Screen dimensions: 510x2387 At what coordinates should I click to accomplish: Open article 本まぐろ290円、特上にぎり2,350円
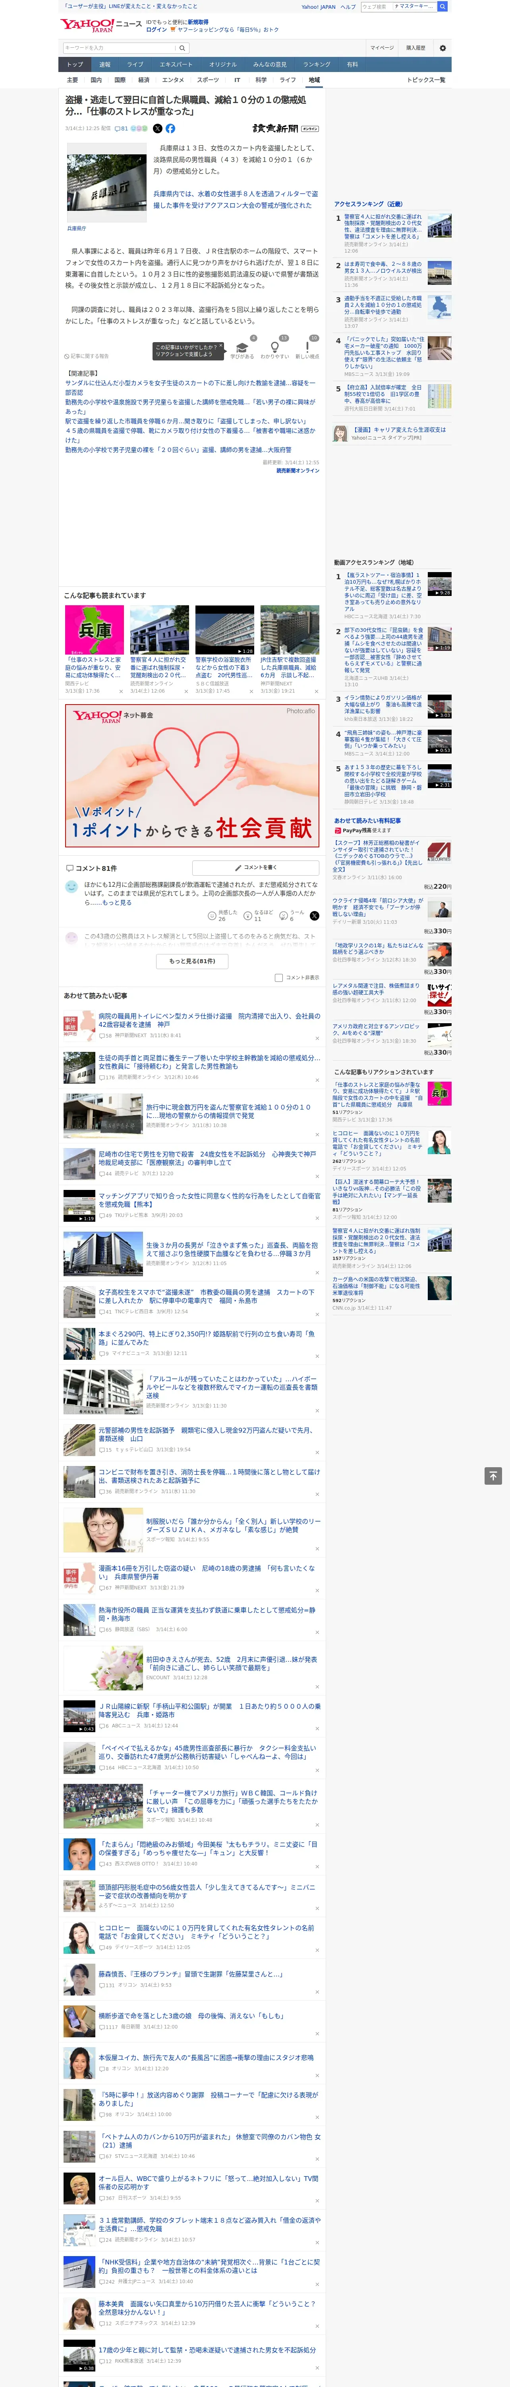coord(207,1338)
